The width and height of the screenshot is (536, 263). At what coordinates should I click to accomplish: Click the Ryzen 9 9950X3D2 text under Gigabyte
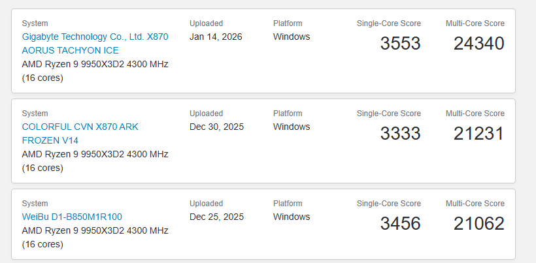coord(95,64)
